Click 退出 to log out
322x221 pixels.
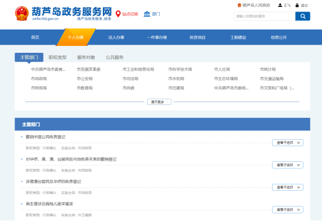pos(304,6)
